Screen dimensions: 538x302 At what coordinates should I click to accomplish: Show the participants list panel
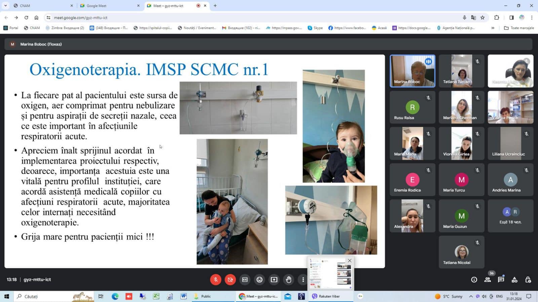pos(488,280)
